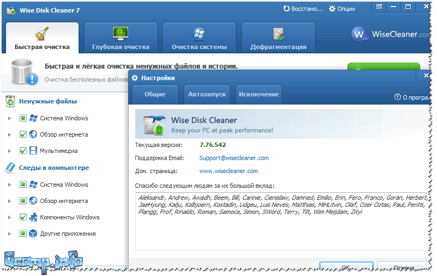Expand Система Windows under Ненужные файлы
437x276 pixels.
point(10,118)
